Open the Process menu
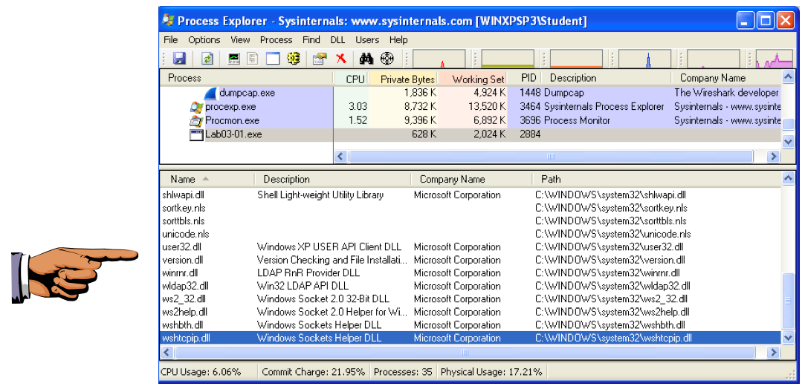 click(276, 39)
